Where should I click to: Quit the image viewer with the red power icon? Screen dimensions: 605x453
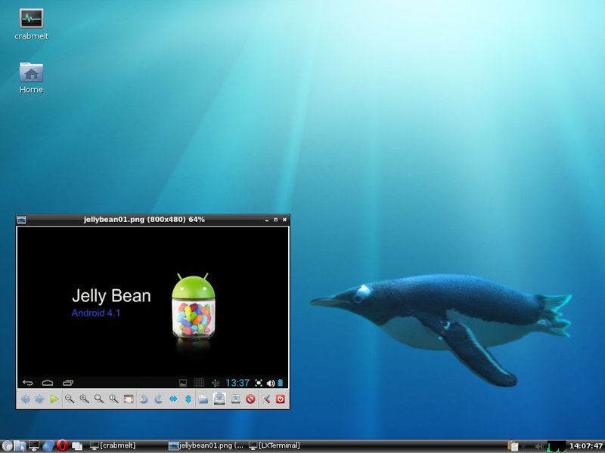point(281,399)
